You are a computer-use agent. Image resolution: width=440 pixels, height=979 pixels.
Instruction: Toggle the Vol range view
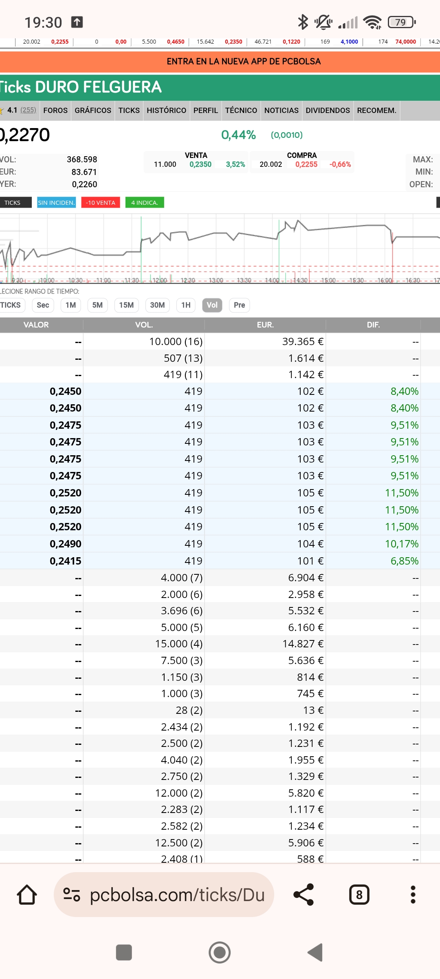[x=212, y=305]
